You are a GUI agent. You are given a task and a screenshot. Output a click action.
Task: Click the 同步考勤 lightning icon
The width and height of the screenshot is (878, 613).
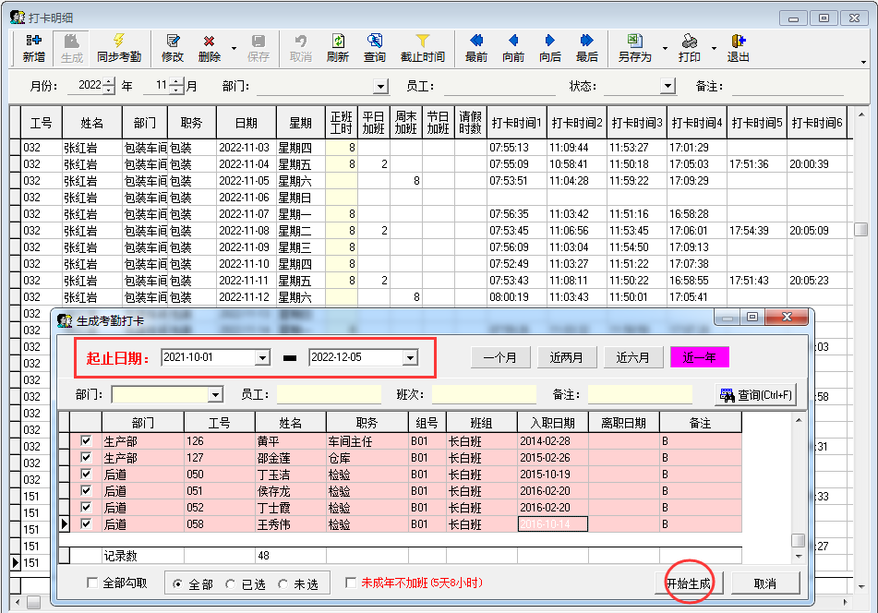point(119,48)
